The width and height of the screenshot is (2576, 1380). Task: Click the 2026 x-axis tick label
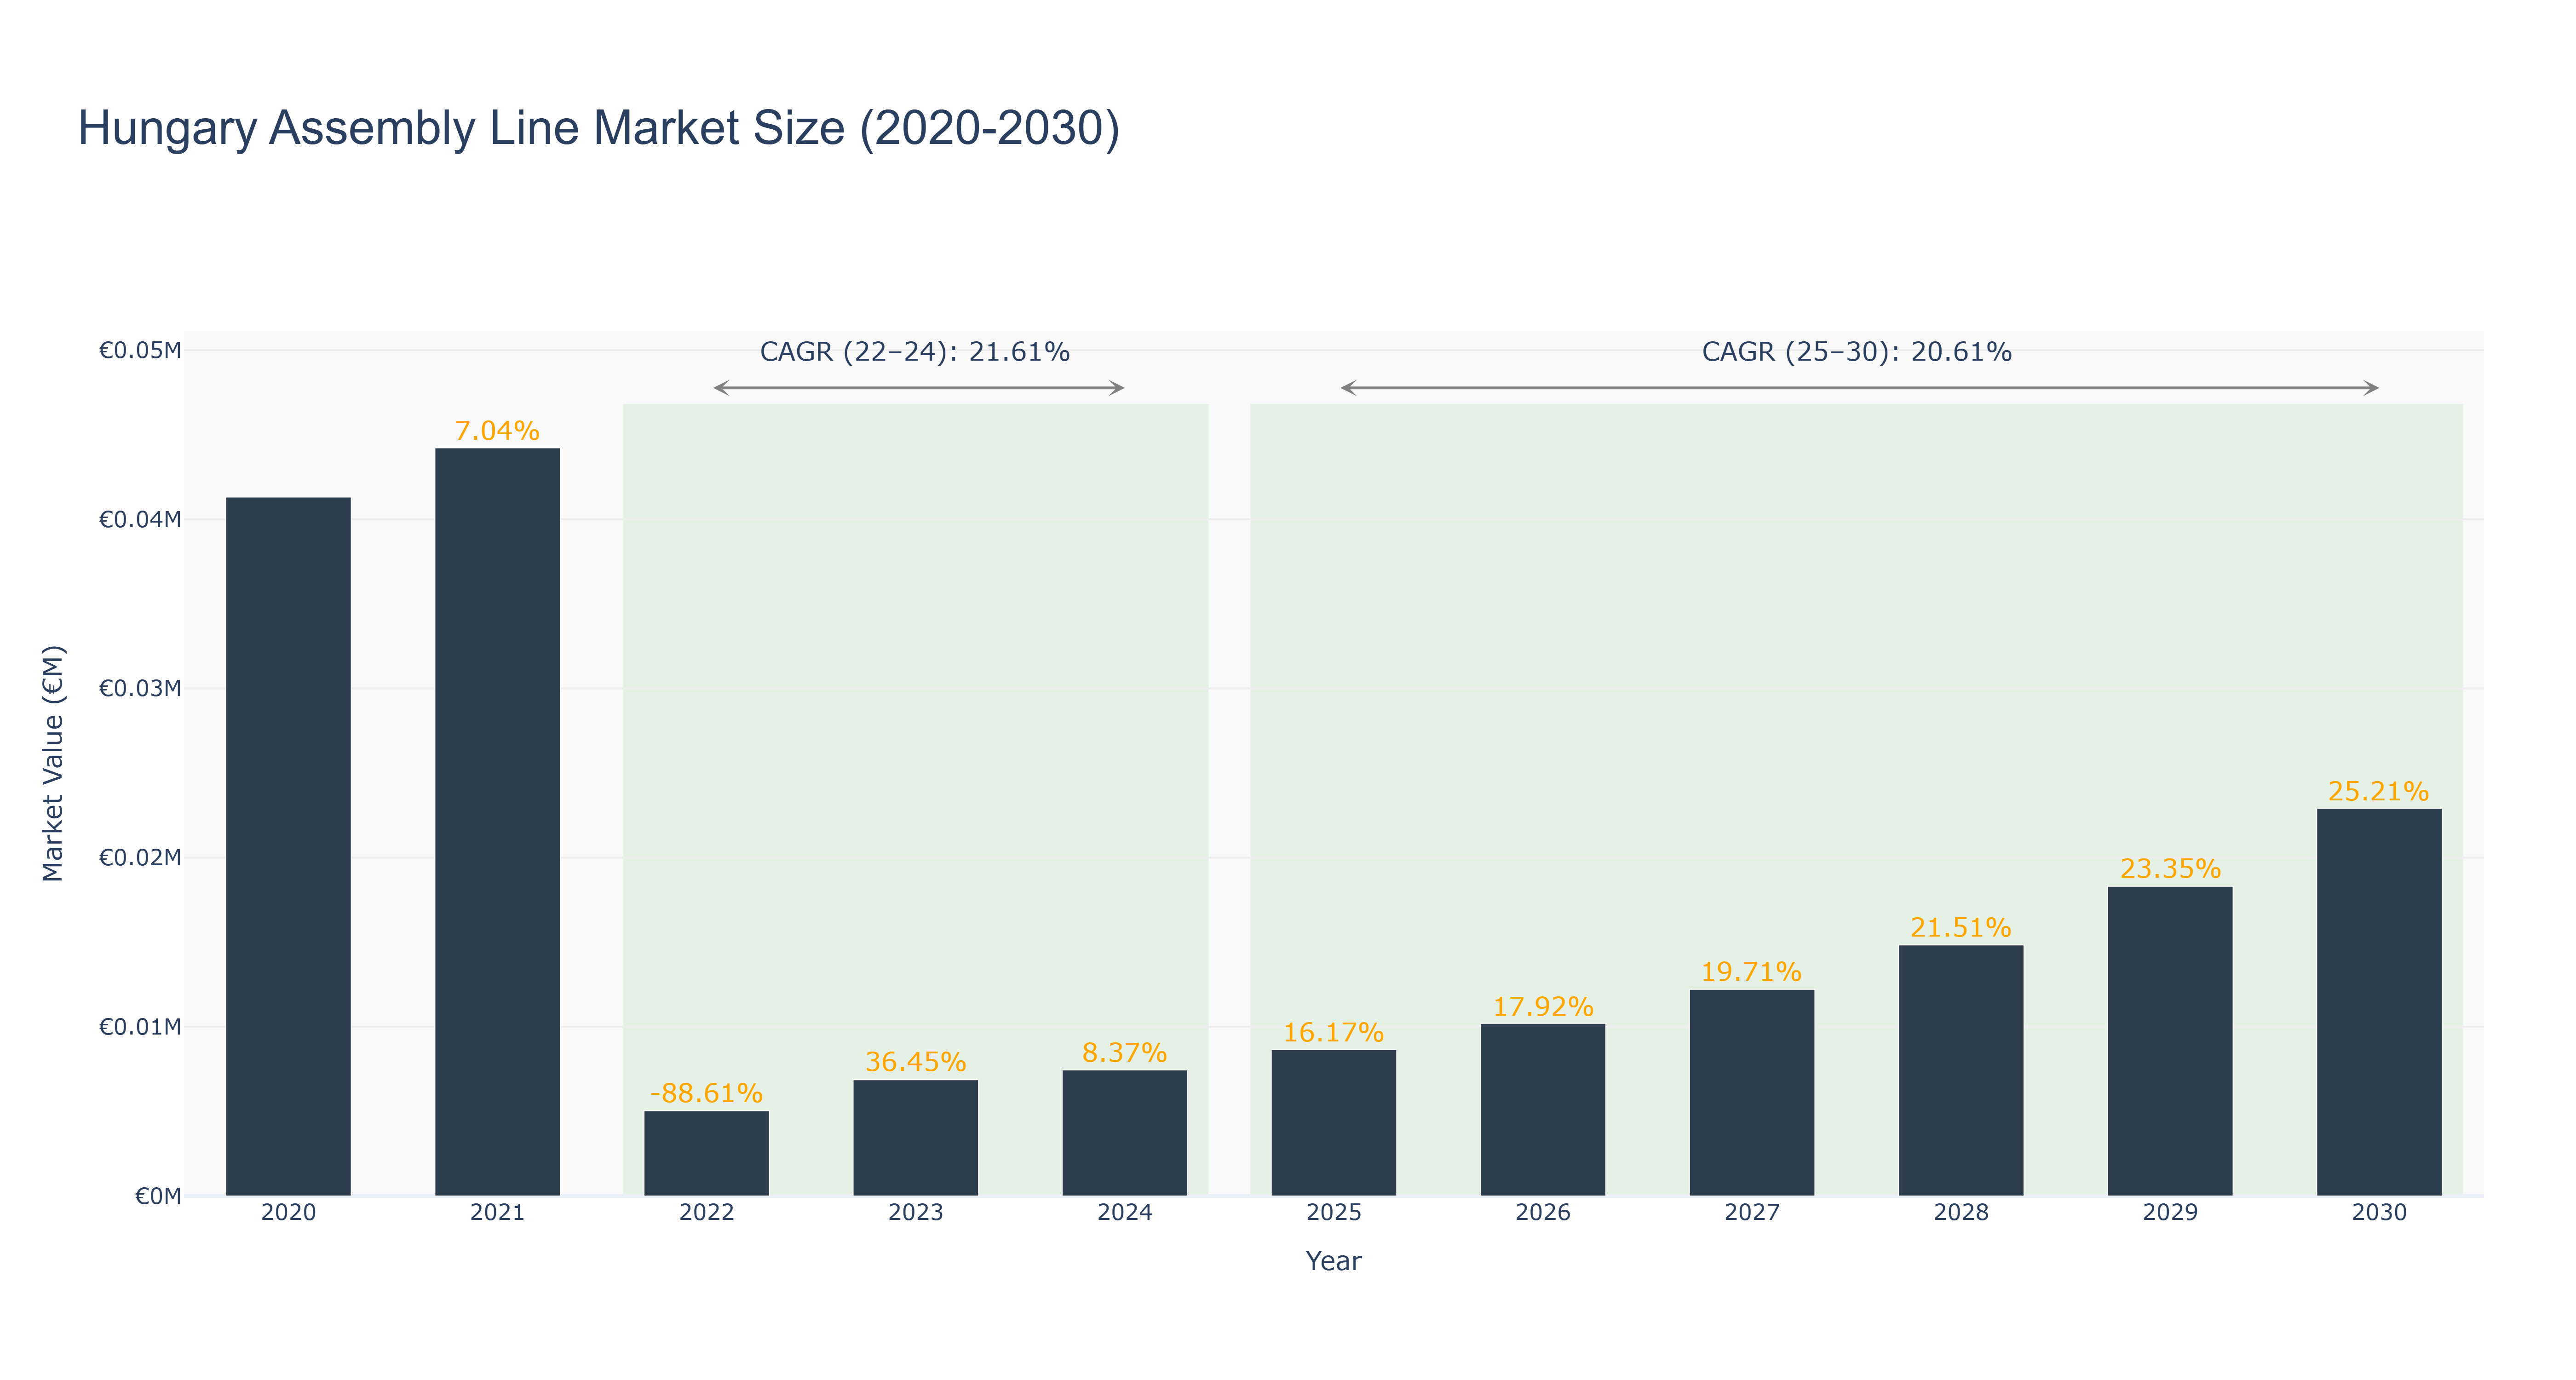1542,1213
